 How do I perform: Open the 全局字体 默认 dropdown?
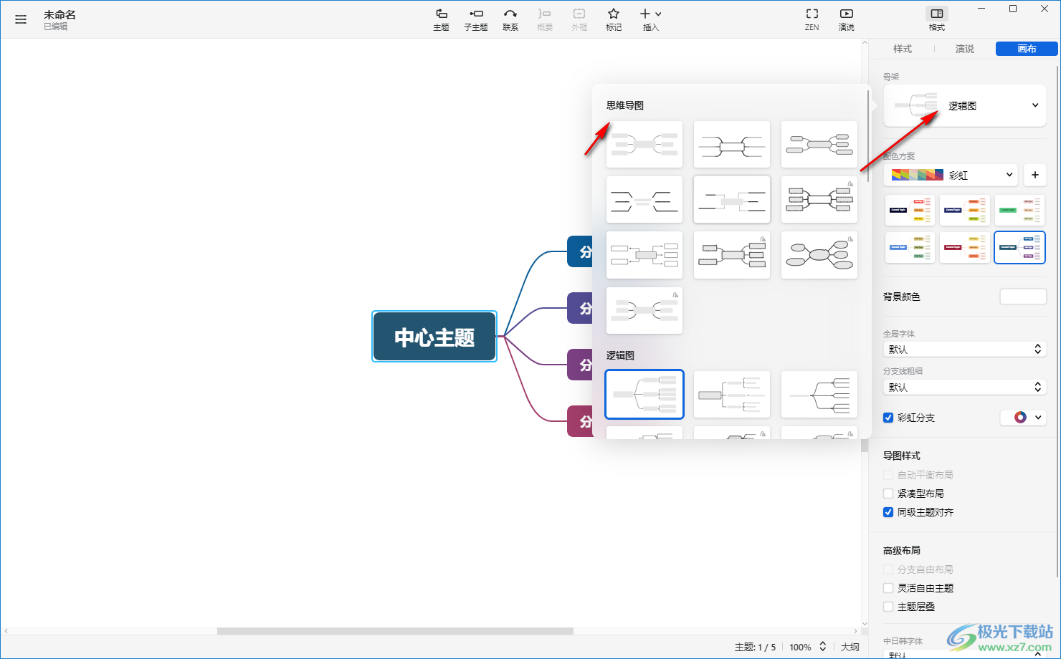(965, 350)
